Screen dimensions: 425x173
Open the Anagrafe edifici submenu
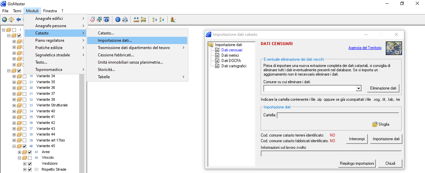(x=56, y=19)
